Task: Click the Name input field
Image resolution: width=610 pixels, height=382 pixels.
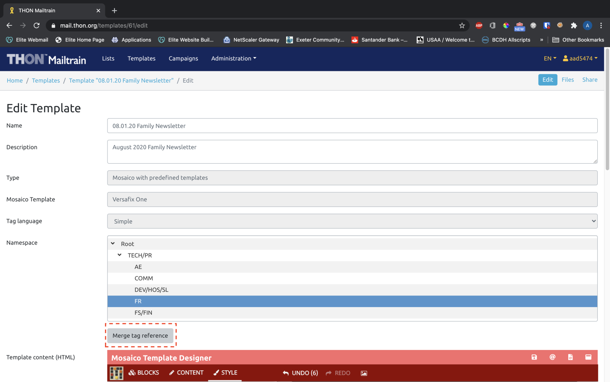Action: click(352, 126)
